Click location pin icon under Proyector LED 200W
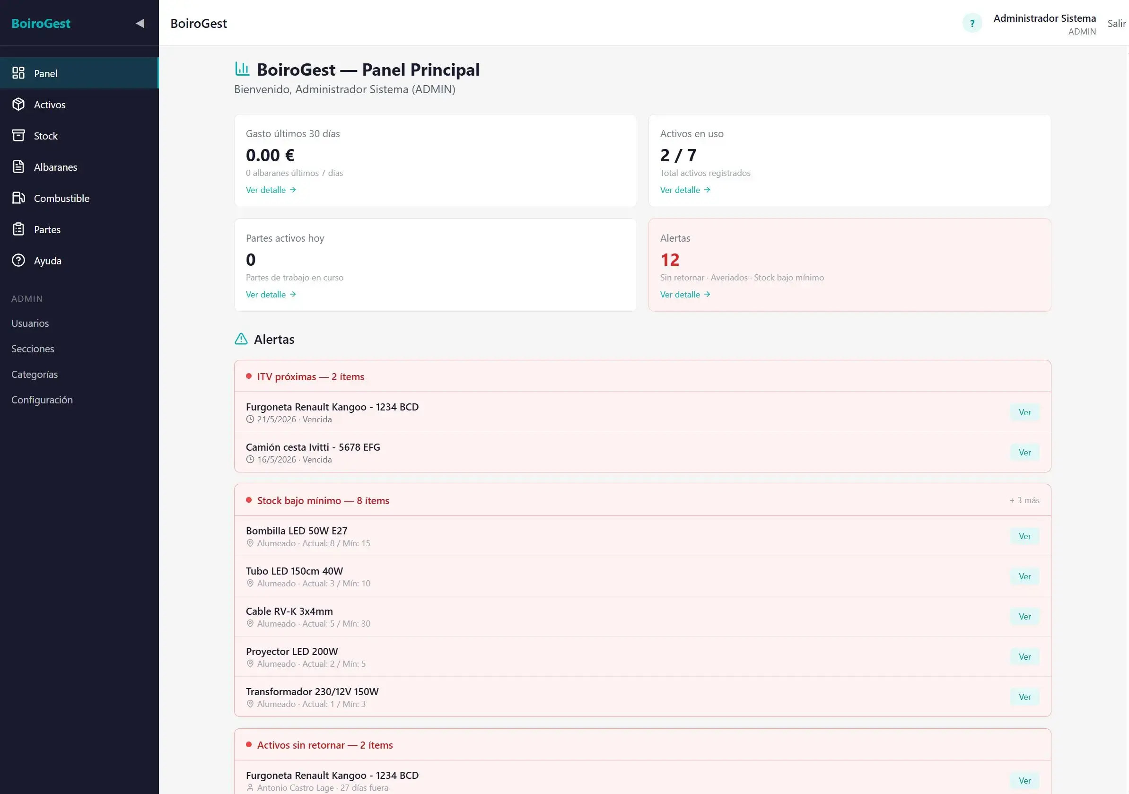The image size is (1129, 794). tap(250, 663)
